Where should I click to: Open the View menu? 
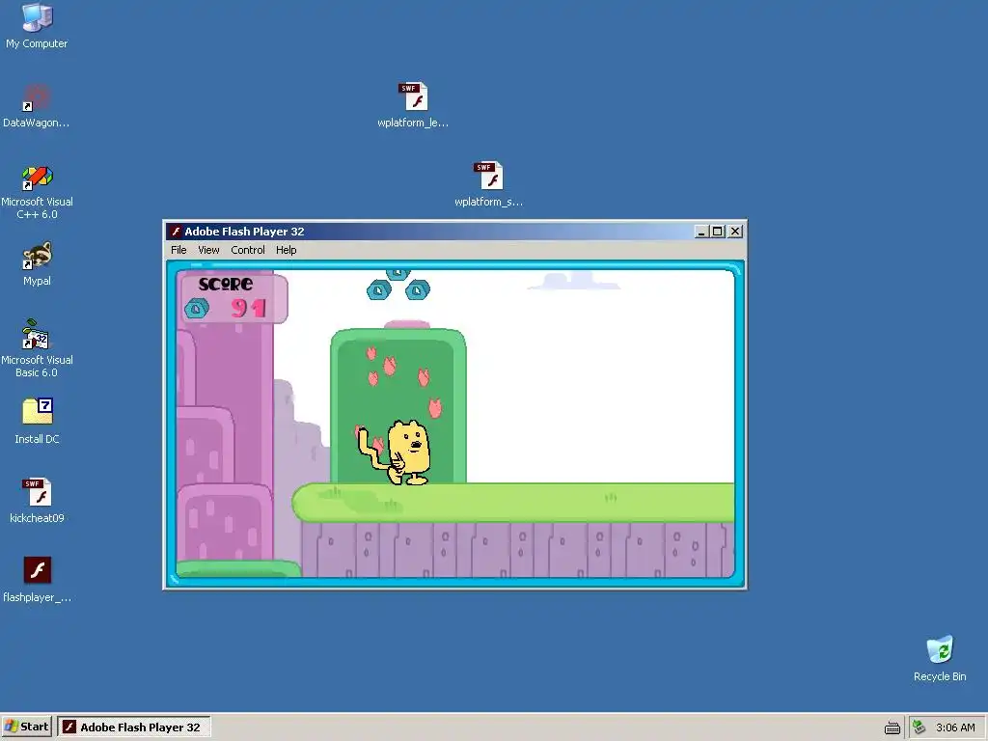pos(208,250)
